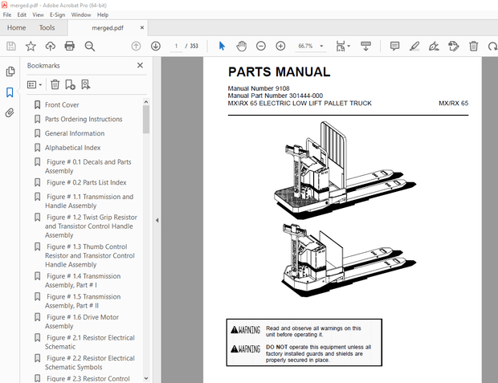Click the Save file icon
Image resolution: width=498 pixels, height=383 pixels.
[11, 47]
